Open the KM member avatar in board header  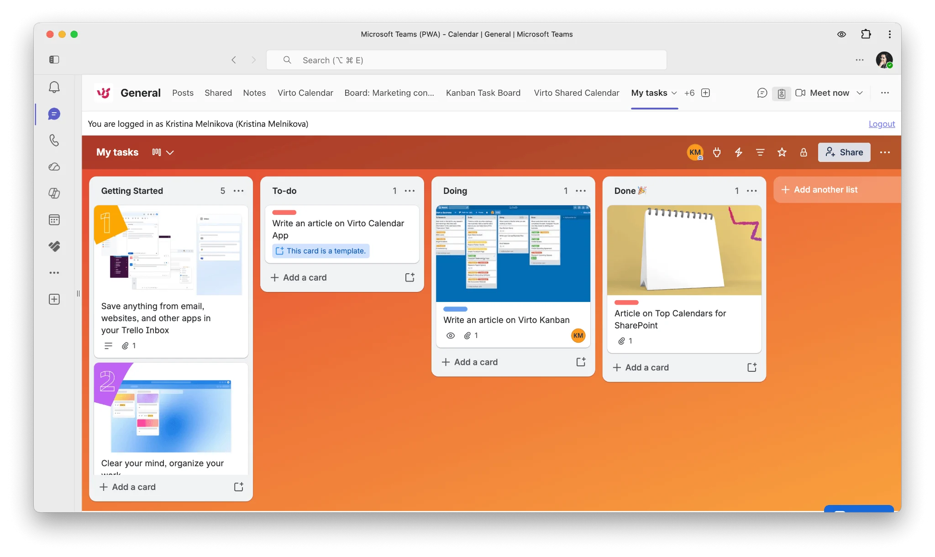tap(695, 152)
